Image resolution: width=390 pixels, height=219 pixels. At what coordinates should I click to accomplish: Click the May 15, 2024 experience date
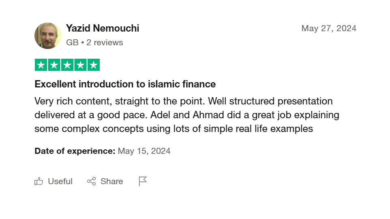click(144, 151)
